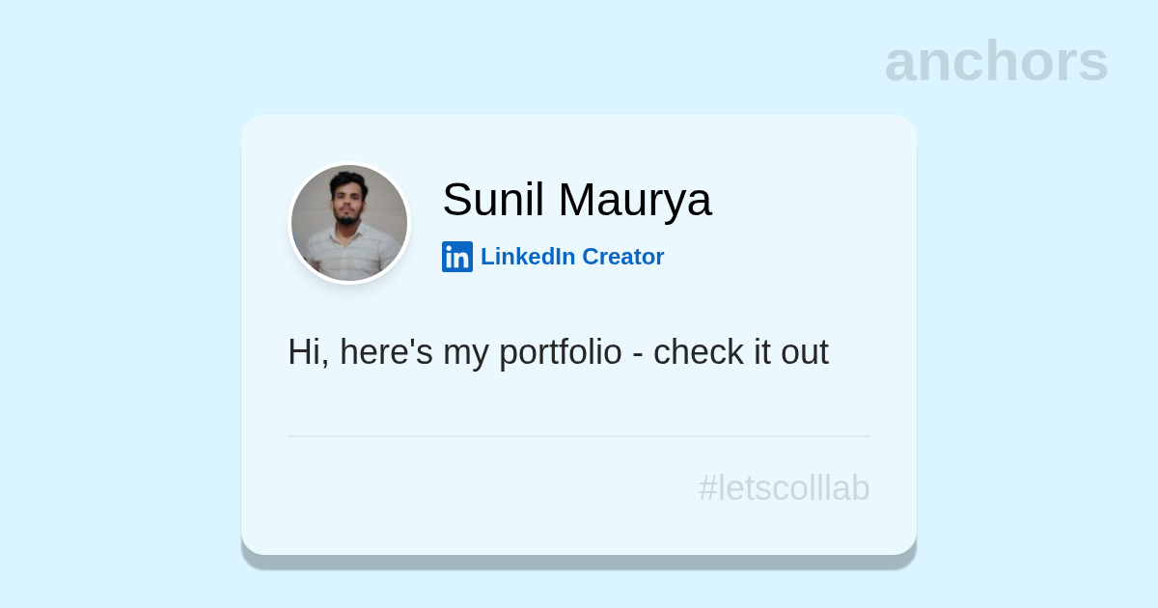The height and width of the screenshot is (608, 1158).
Task: Click the LinkedIn logo icon
Action: coord(457,257)
